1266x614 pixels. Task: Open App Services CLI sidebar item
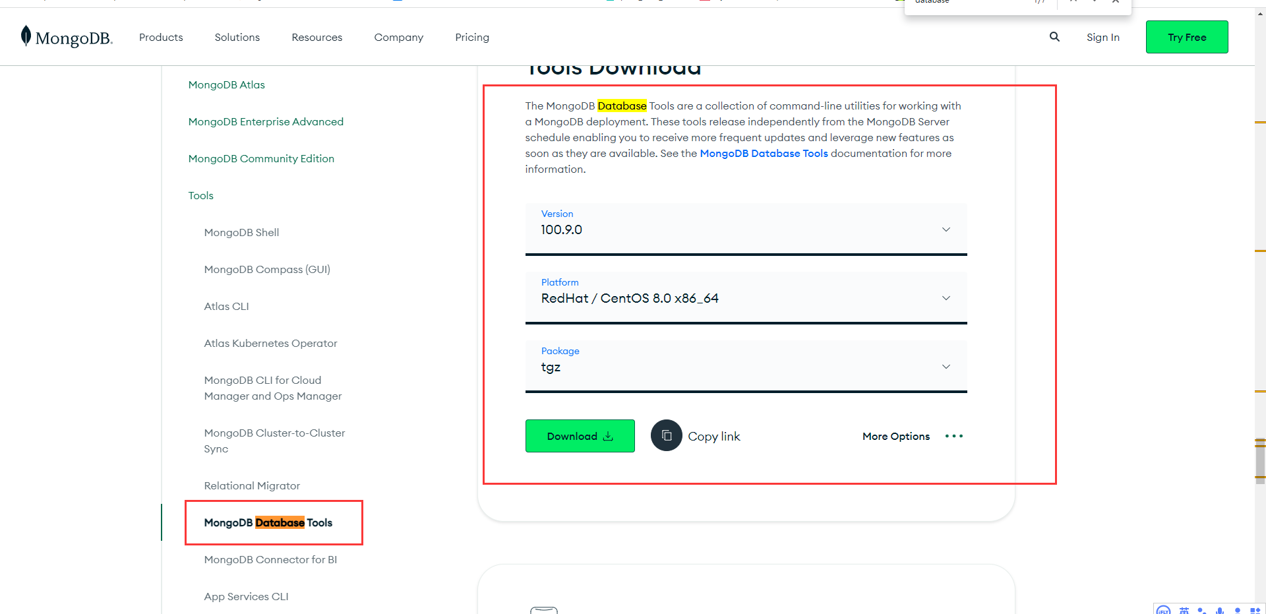click(x=246, y=596)
